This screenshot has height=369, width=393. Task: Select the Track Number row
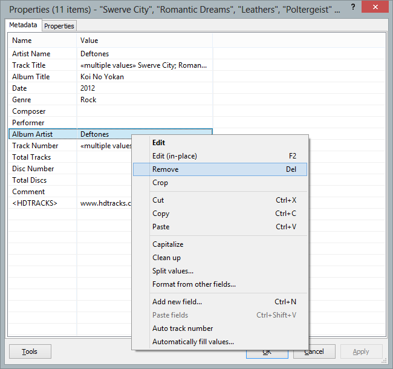(x=70, y=146)
